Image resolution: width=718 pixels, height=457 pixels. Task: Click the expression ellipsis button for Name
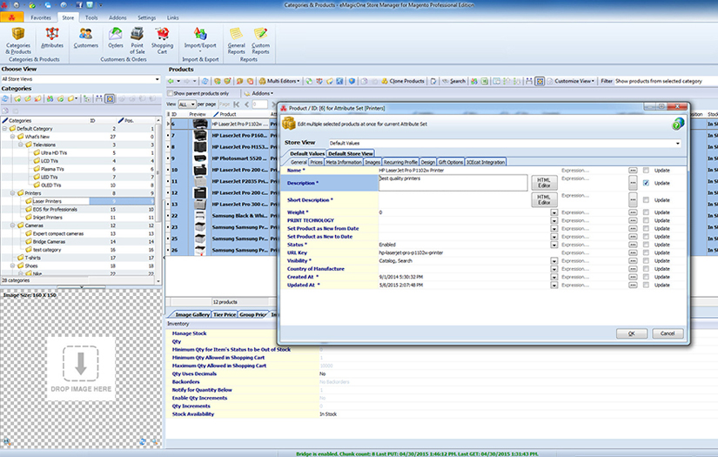pyautogui.click(x=633, y=171)
